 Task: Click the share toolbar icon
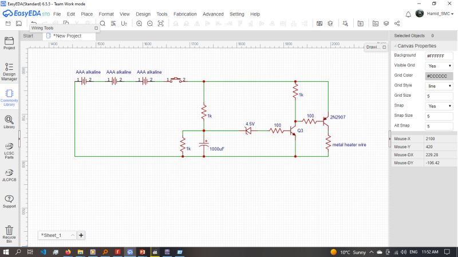click(x=397, y=23)
